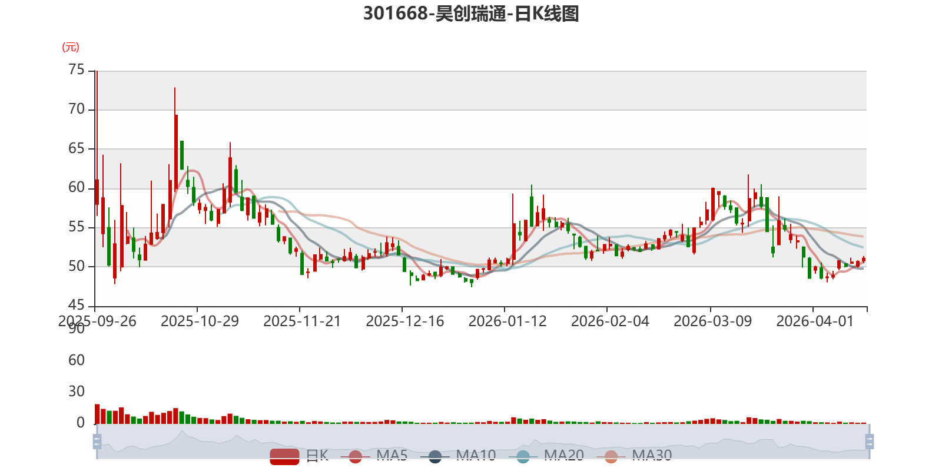Image resolution: width=942 pixels, height=471 pixels.
Task: Click the 75 price axis label
Action: pos(77,70)
